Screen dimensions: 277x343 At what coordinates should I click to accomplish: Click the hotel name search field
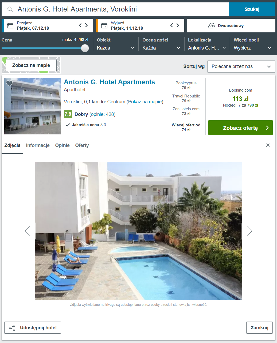pyautogui.click(x=115, y=9)
